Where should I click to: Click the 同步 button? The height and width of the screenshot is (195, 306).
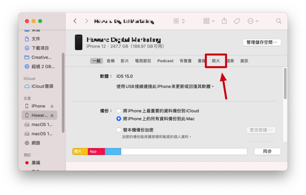(267, 151)
